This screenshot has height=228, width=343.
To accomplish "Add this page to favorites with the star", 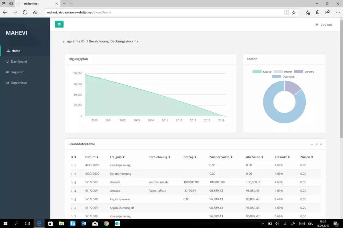I will [x=294, y=12].
